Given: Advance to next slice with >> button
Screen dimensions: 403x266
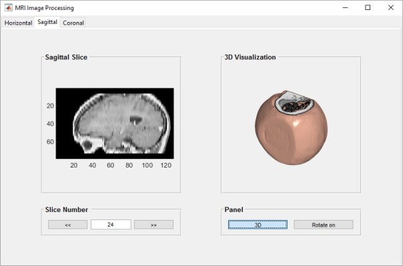Looking at the screenshot, I should [153, 225].
